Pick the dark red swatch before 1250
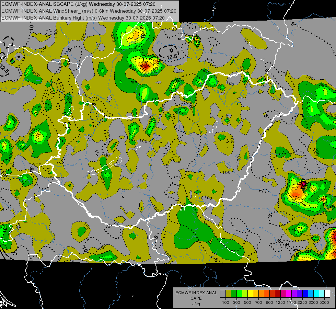This screenshot has width=336, height=309. (278, 294)
